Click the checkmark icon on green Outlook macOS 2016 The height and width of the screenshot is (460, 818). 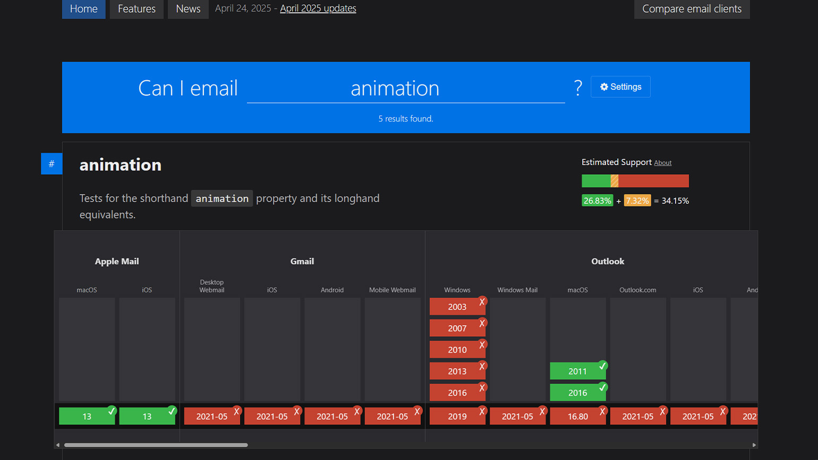602,387
